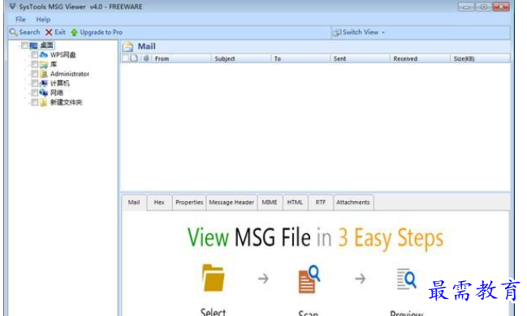Click the computer (计算机) icon

coord(44,83)
